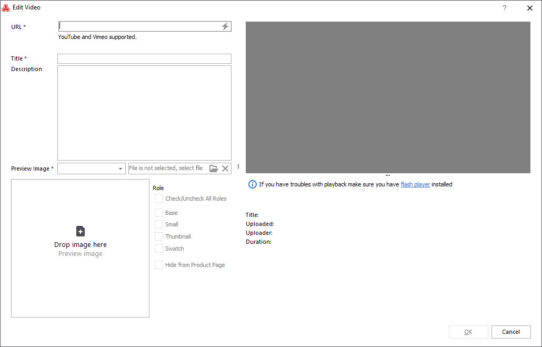Screen dimensions: 542x347
Task: Enable the Swatch role checkbox
Action: (159, 249)
